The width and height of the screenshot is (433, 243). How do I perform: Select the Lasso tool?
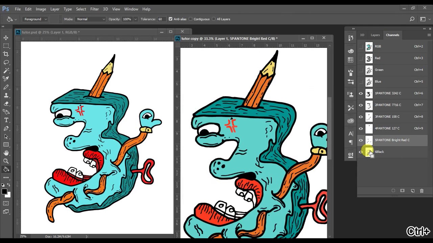6,62
